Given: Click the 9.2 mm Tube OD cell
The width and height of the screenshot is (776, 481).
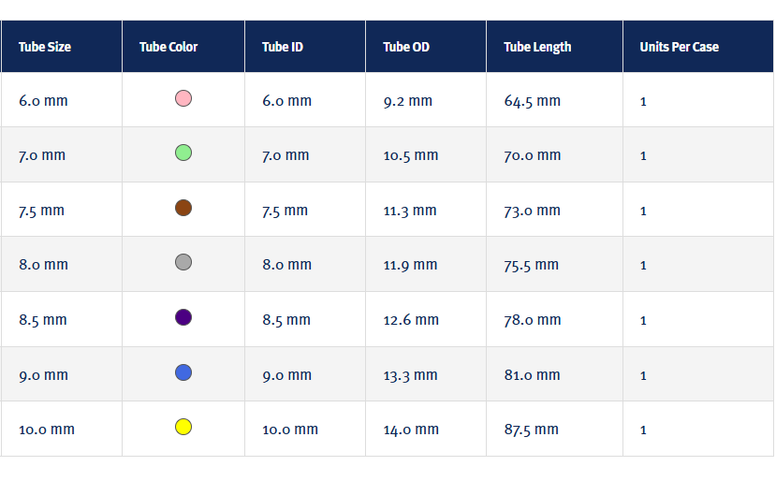Looking at the screenshot, I should click(x=408, y=101).
